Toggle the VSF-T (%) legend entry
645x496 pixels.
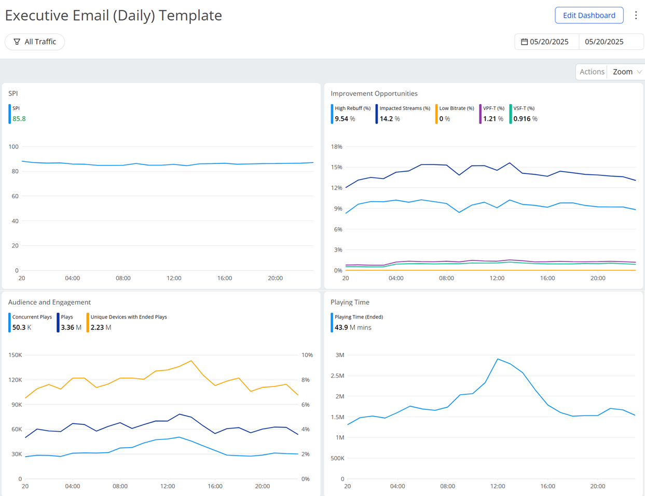524,108
